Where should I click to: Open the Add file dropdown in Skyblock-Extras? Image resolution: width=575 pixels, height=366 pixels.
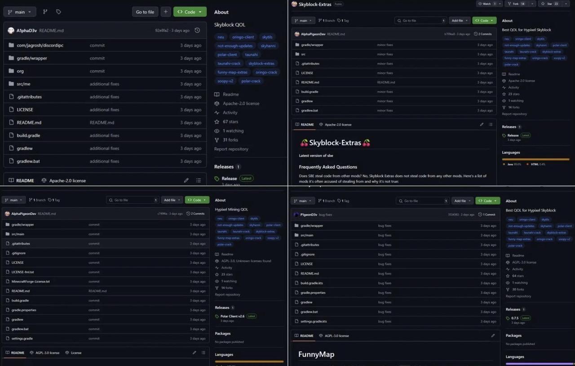click(x=460, y=21)
